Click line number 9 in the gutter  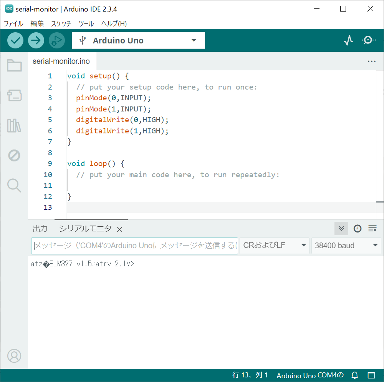click(x=50, y=163)
